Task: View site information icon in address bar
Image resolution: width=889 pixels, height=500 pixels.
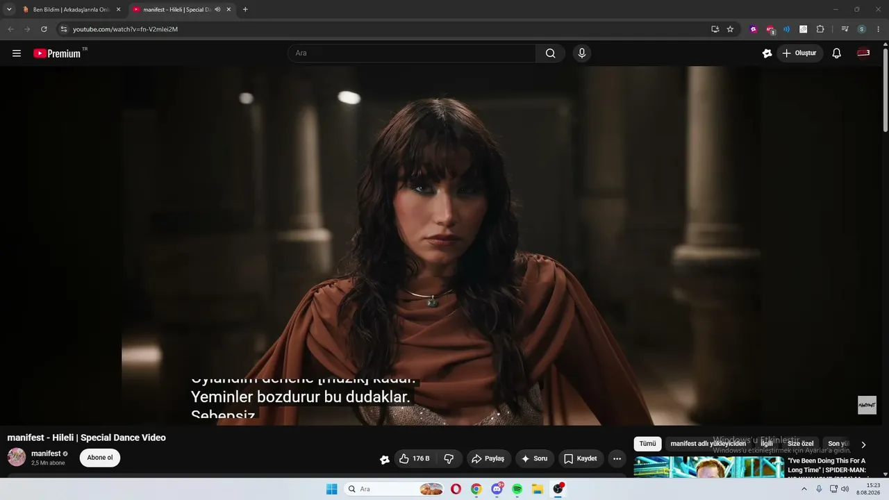Action: [63, 29]
